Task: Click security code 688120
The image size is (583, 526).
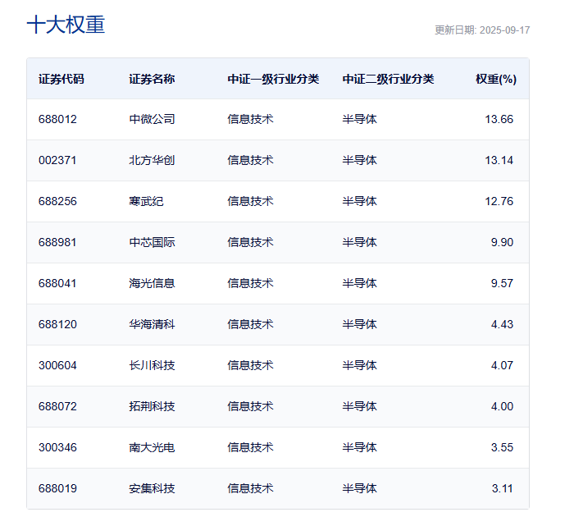Action: tap(57, 324)
